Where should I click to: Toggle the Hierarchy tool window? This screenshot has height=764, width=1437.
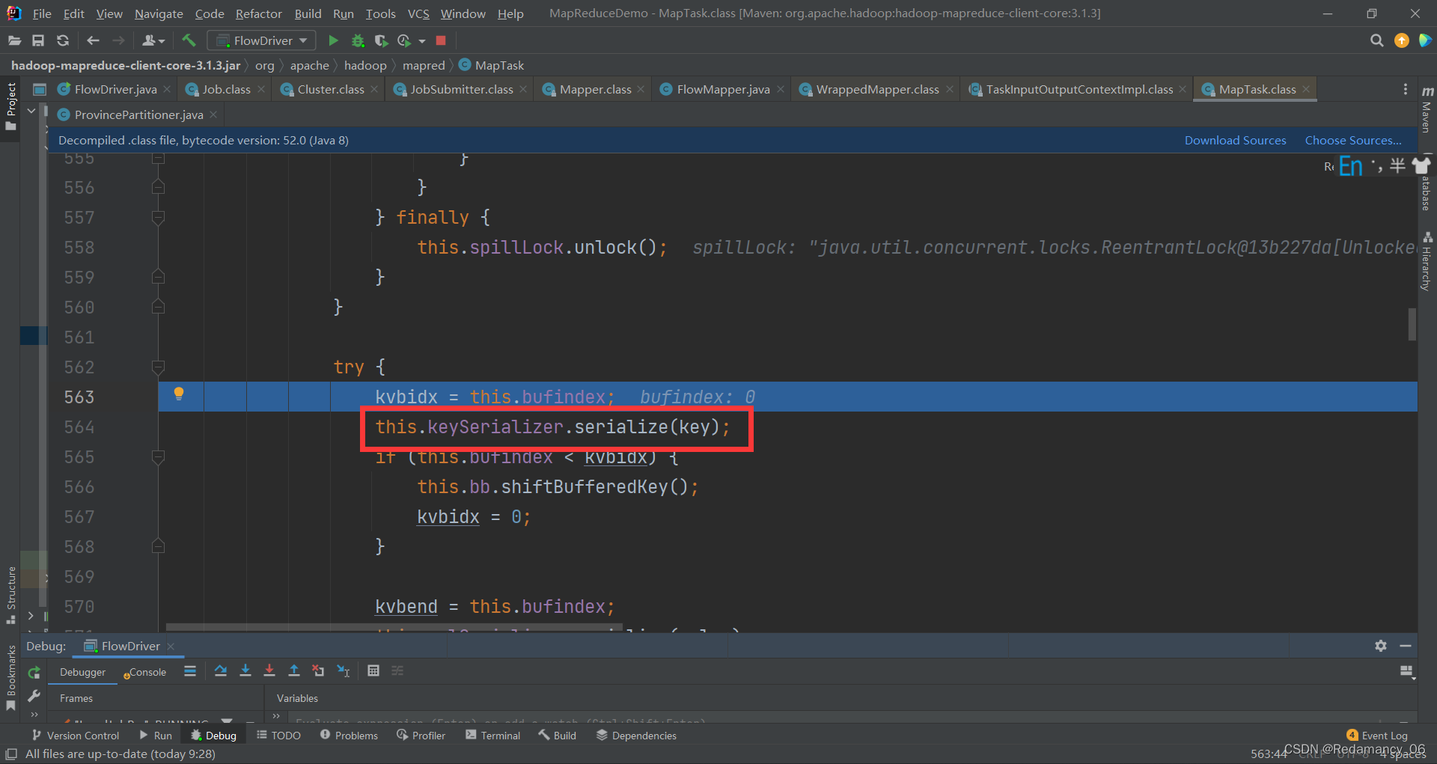[x=1427, y=260]
